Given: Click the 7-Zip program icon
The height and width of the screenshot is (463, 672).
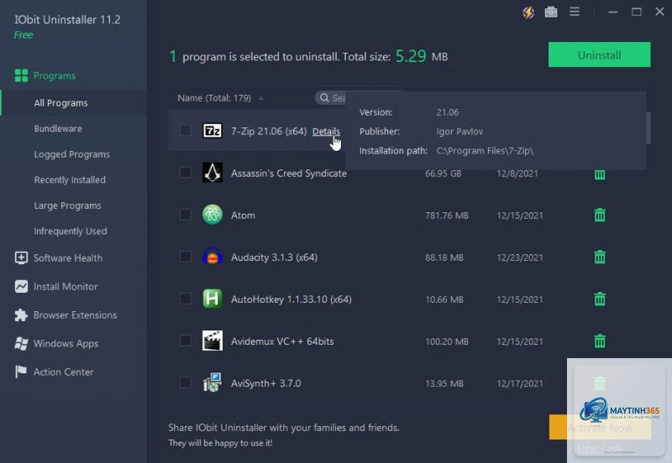Looking at the screenshot, I should pyautogui.click(x=213, y=131).
